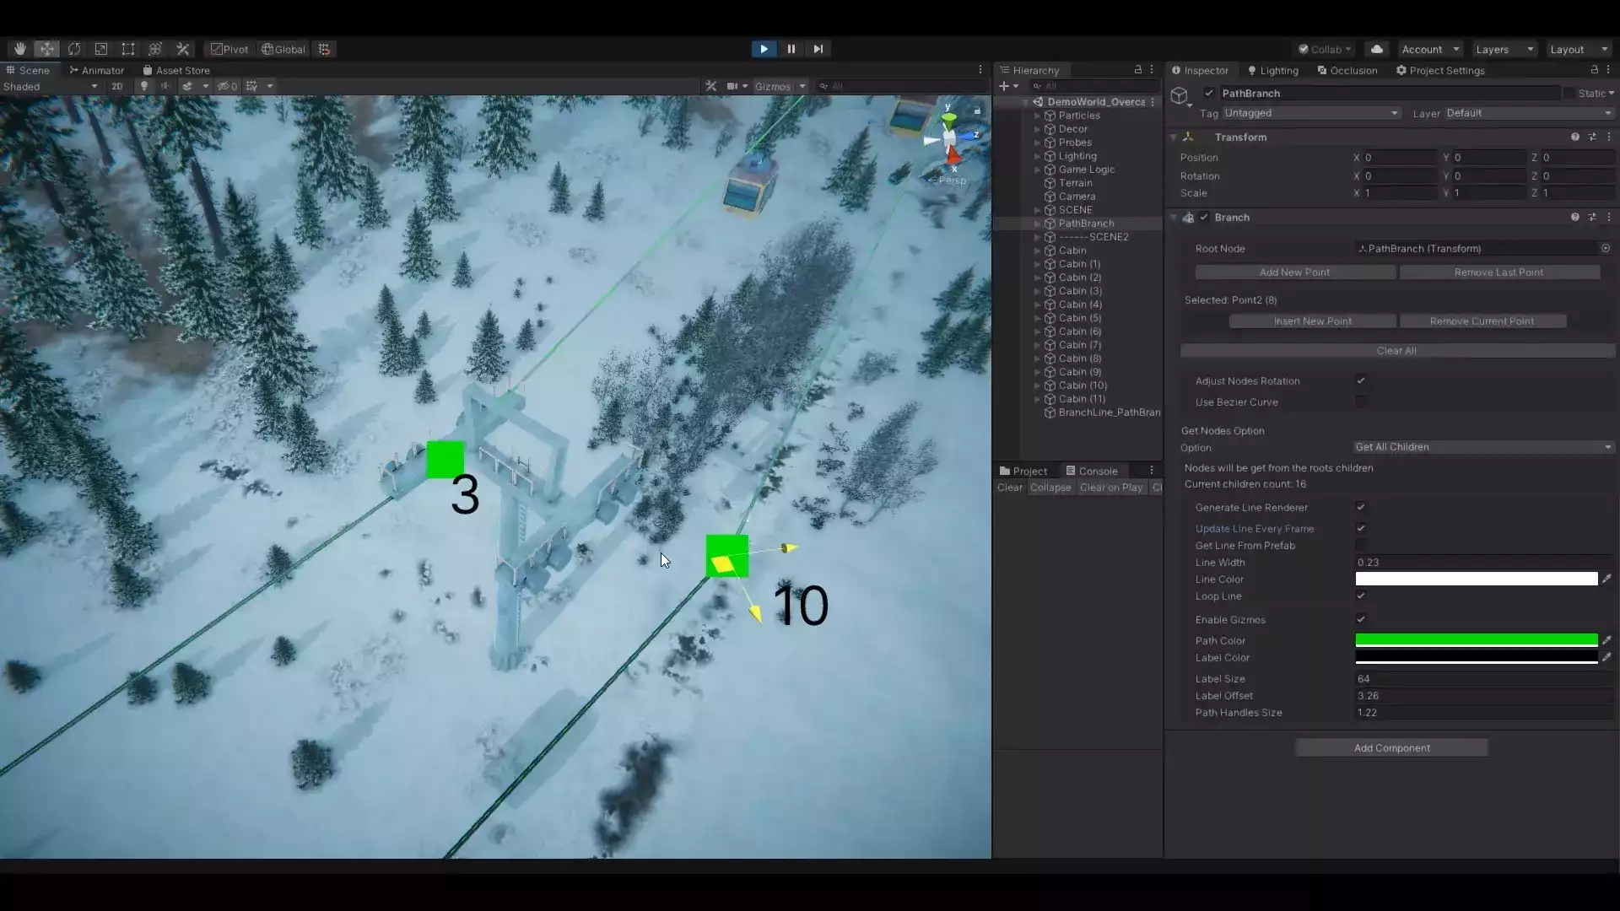
Task: Click the Step frame button
Action: tap(818, 49)
